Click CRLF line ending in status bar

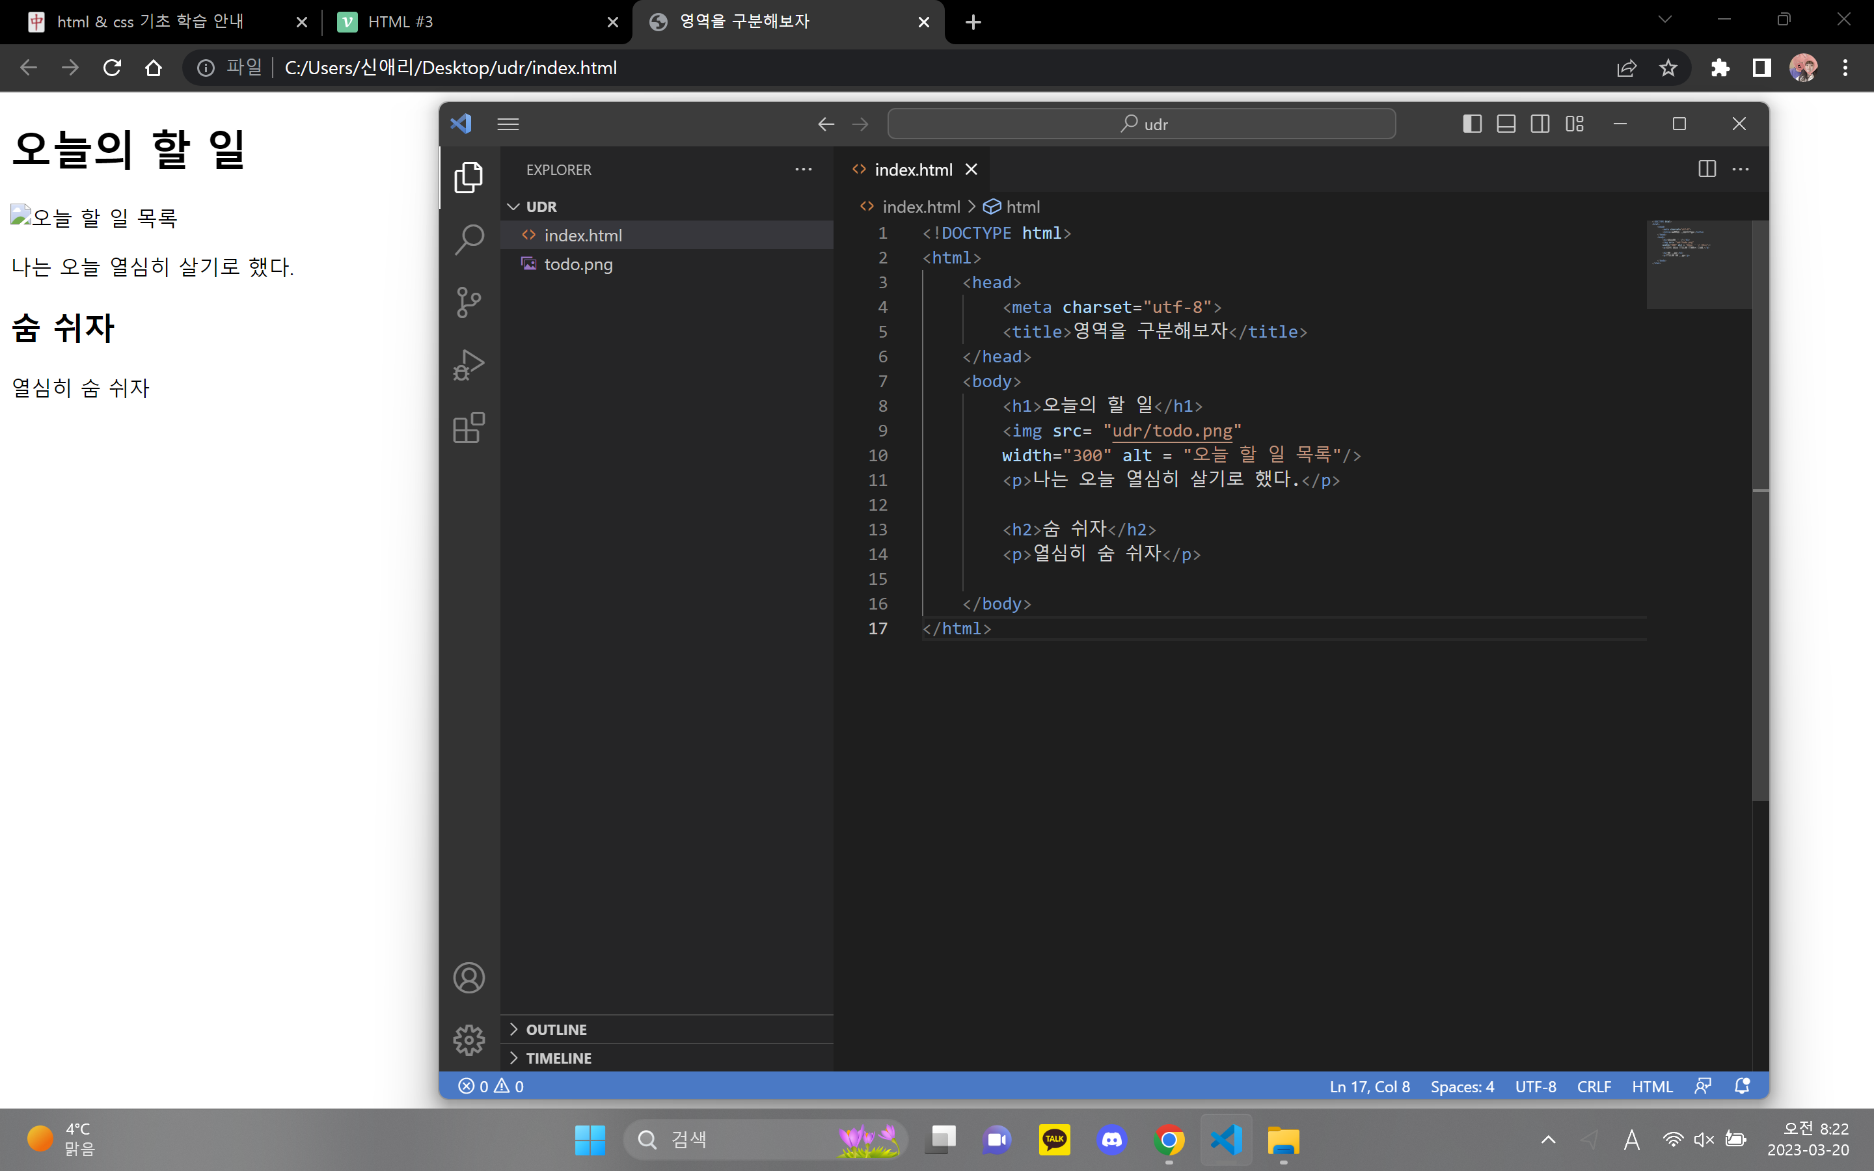tap(1593, 1086)
